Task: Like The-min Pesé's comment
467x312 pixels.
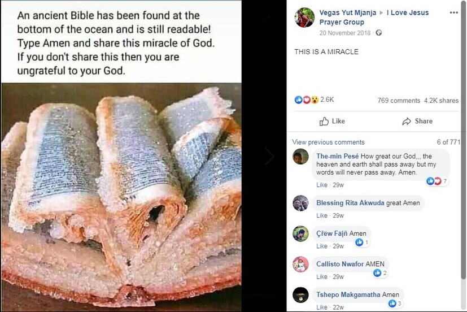Action: [x=322, y=185]
